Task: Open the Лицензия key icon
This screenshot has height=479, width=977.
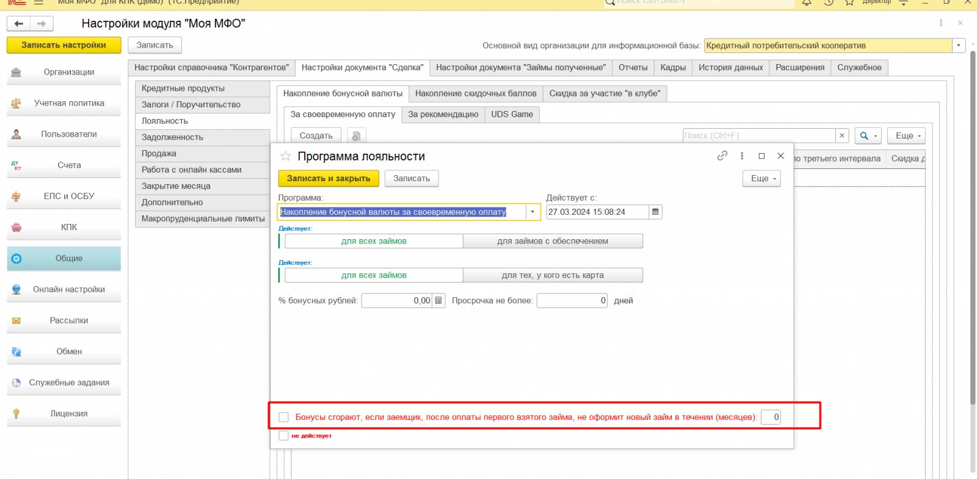Action: click(x=16, y=414)
